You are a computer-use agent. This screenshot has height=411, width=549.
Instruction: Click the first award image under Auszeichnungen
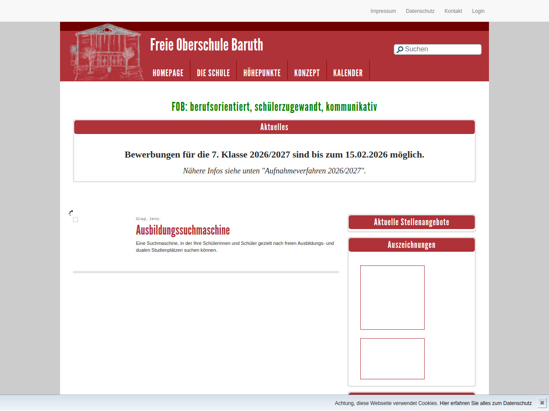point(392,298)
